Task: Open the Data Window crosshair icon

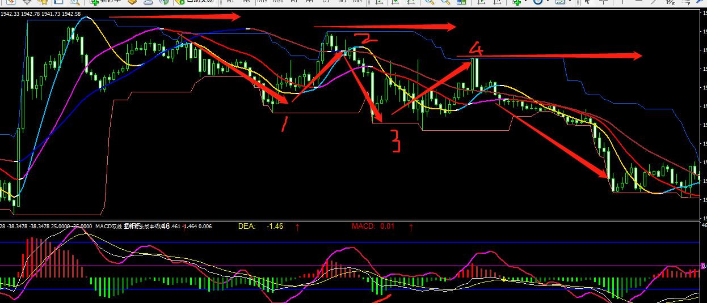Action: tap(27, 2)
